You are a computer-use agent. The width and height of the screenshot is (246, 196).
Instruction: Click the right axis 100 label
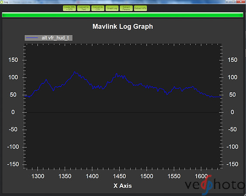tap(232, 78)
